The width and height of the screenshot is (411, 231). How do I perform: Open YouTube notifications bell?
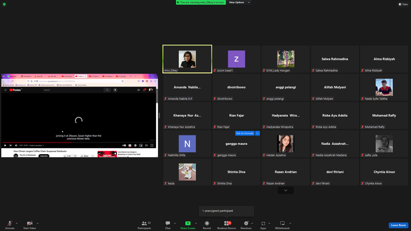(x=144, y=90)
